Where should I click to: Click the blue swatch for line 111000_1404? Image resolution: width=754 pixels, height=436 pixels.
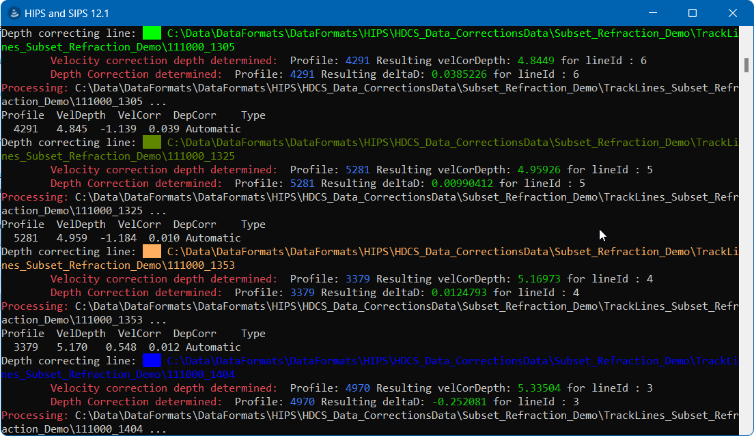click(152, 360)
